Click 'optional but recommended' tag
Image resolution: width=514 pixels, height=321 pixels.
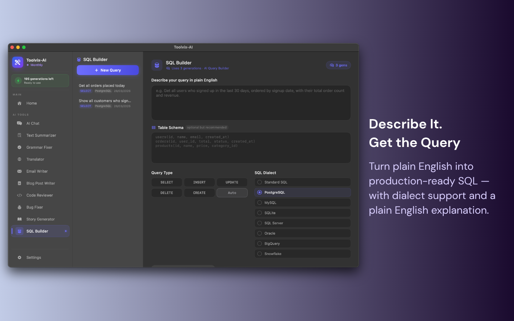207,128
